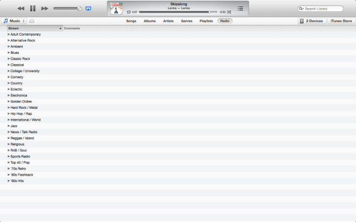The height and width of the screenshot is (222, 356).
Task: Open the Up Next list icon
Action: coord(241,8)
